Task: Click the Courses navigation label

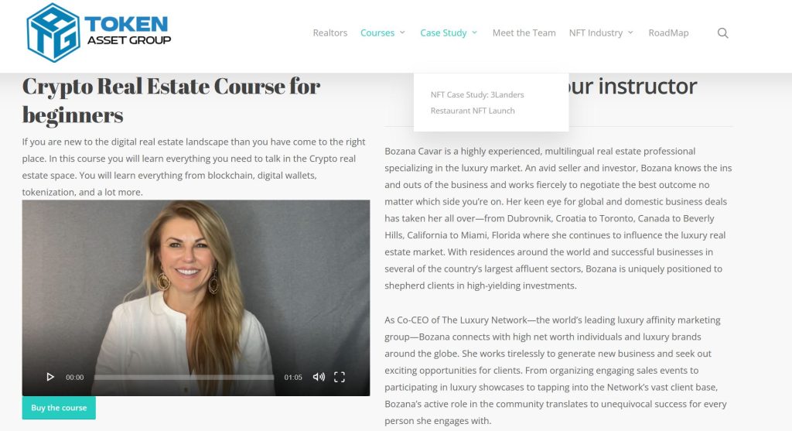Action: click(377, 32)
